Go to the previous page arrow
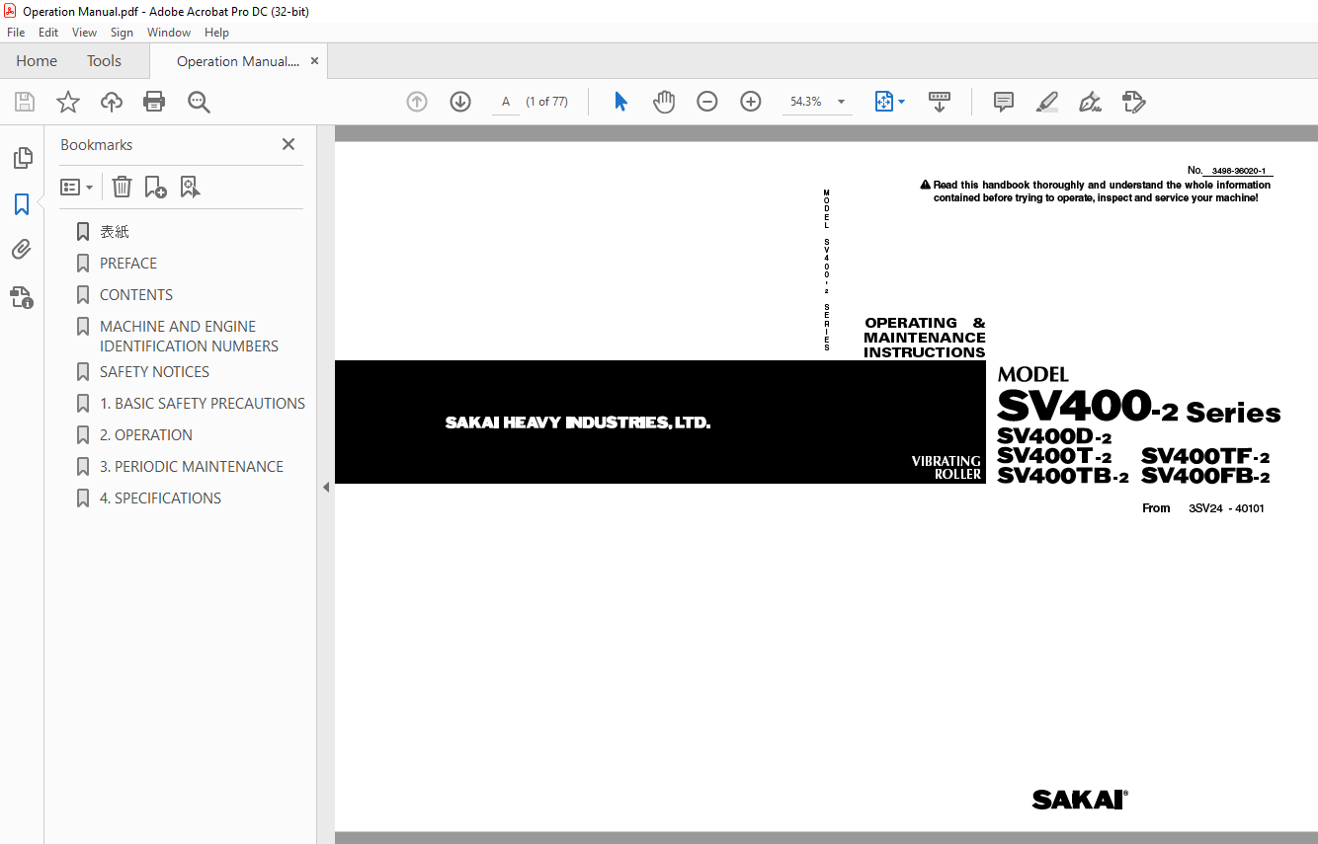Viewport: 1318px width, 844px height. point(417,102)
